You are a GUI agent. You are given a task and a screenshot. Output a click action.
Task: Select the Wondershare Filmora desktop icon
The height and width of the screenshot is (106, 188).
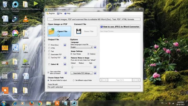pos(15,21)
